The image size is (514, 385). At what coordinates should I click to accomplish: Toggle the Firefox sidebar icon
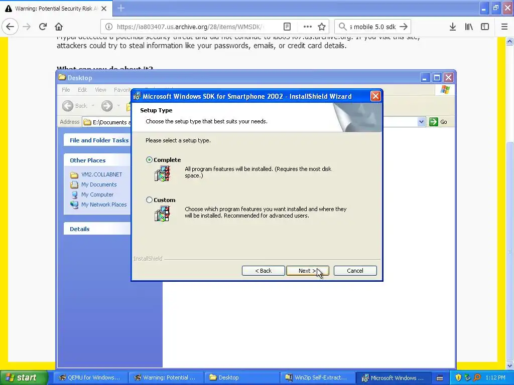(485, 27)
